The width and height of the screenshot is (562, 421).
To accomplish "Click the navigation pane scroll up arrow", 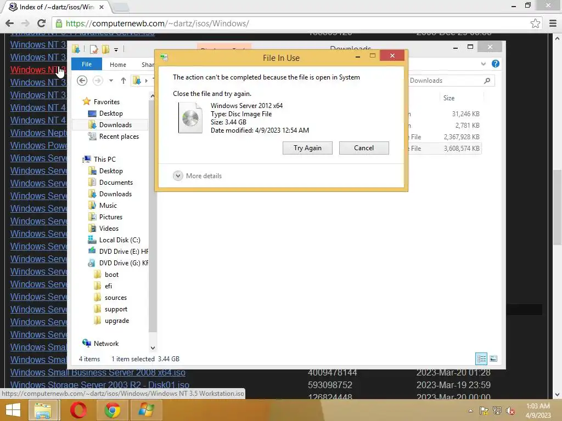I will pos(153,96).
